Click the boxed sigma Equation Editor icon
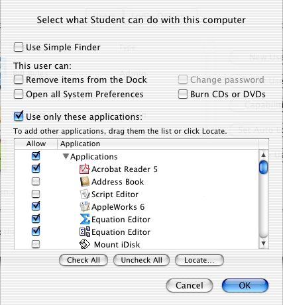 tap(85, 232)
